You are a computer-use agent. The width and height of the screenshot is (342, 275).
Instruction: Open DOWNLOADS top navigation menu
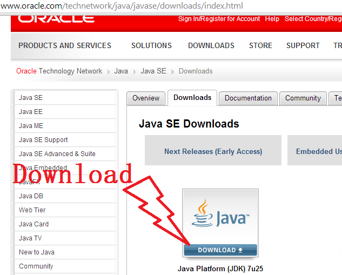211,45
